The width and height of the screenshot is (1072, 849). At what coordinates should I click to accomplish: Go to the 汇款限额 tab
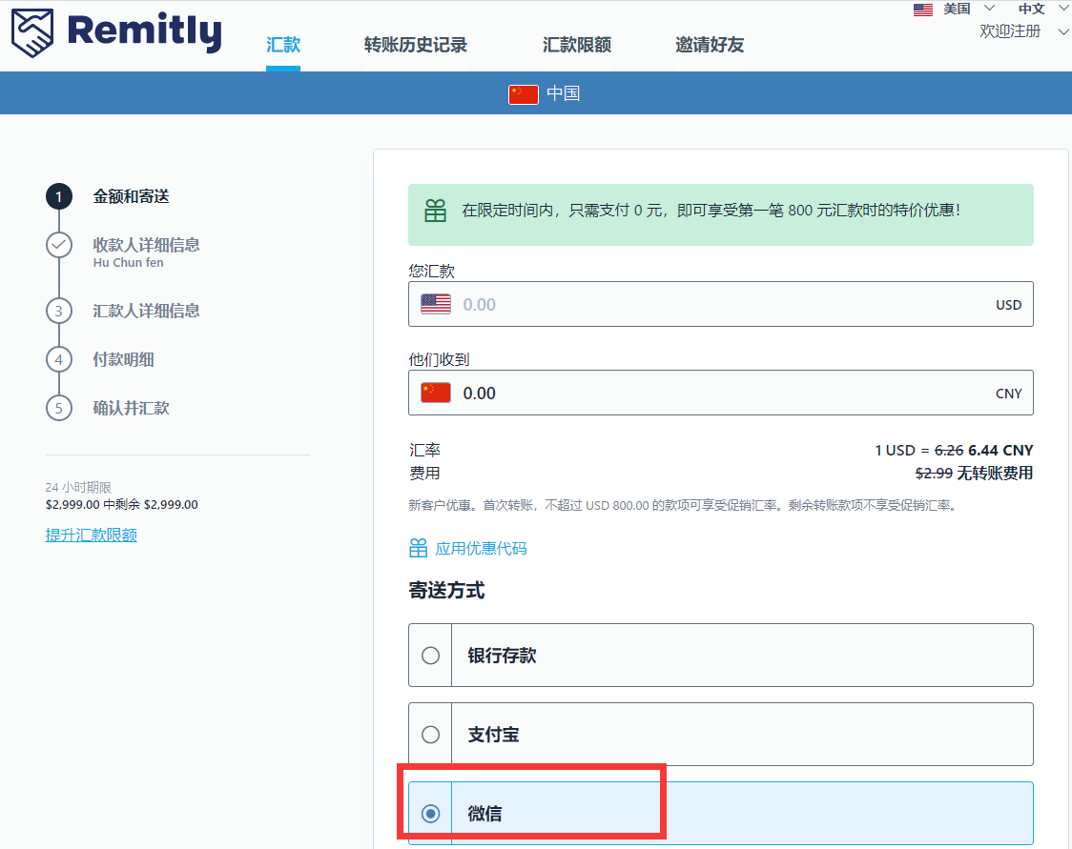pyautogui.click(x=577, y=45)
